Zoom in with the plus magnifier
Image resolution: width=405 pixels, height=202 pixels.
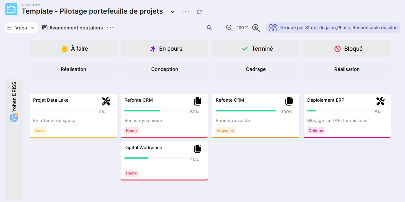(256, 28)
